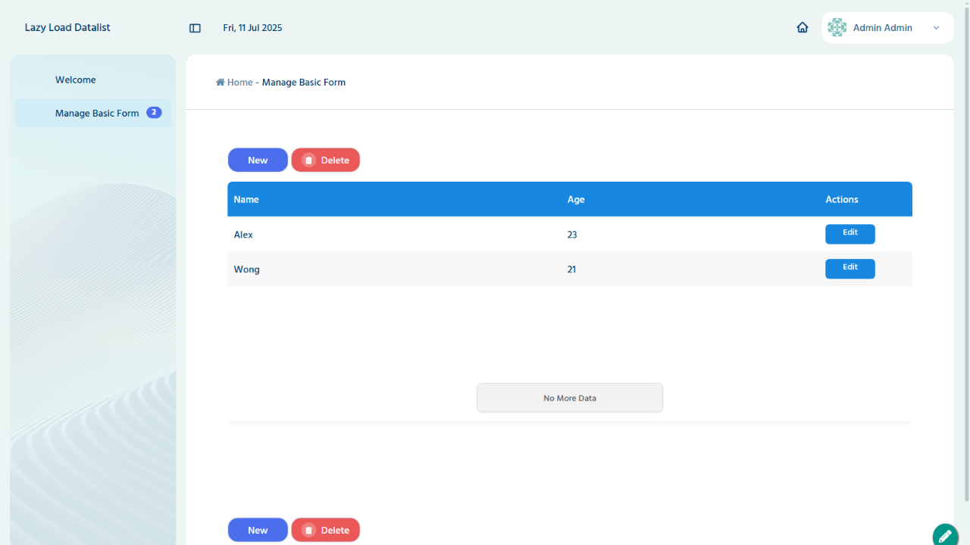Viewport: 970px width, 545px height.
Task: Click the Name column header
Action: (x=246, y=200)
